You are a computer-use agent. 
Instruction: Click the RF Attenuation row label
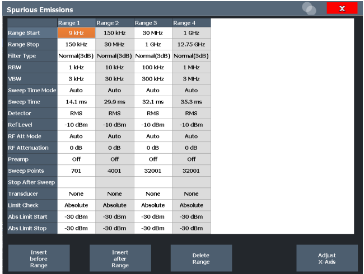tap(32, 148)
